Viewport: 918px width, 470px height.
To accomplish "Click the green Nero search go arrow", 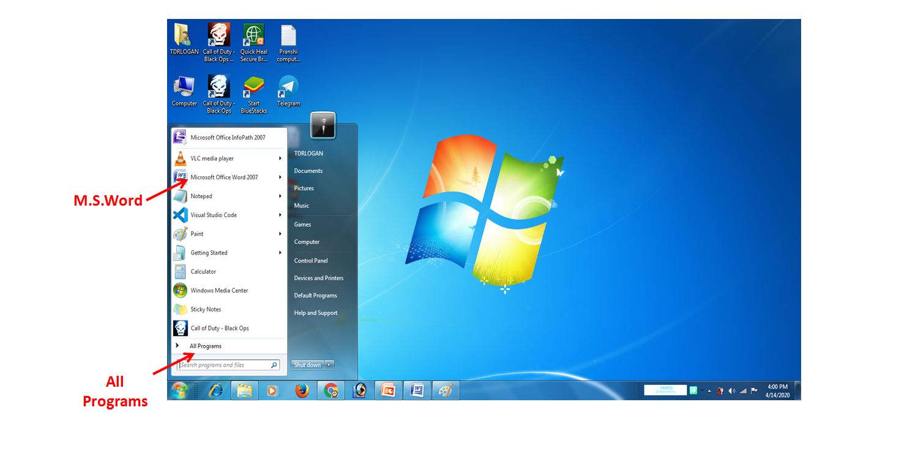I will (x=693, y=390).
